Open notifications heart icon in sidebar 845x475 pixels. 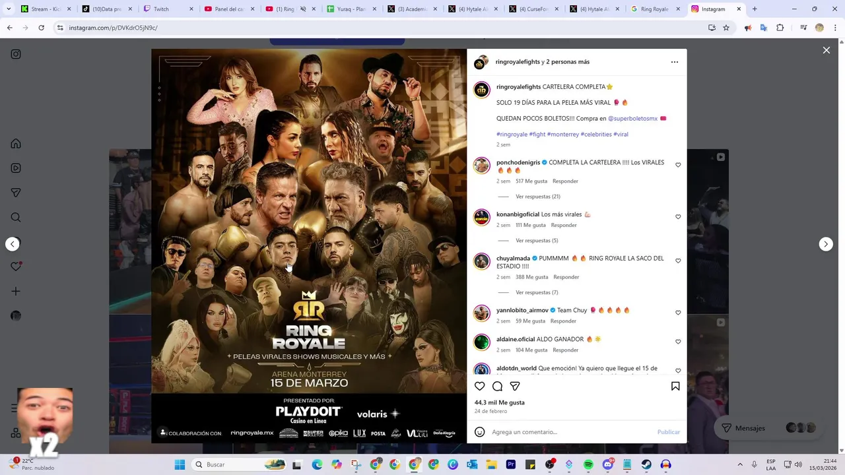click(x=16, y=267)
